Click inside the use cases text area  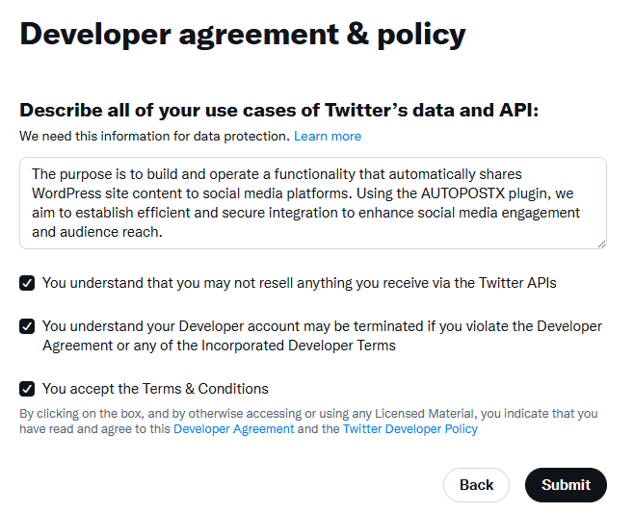tap(313, 203)
